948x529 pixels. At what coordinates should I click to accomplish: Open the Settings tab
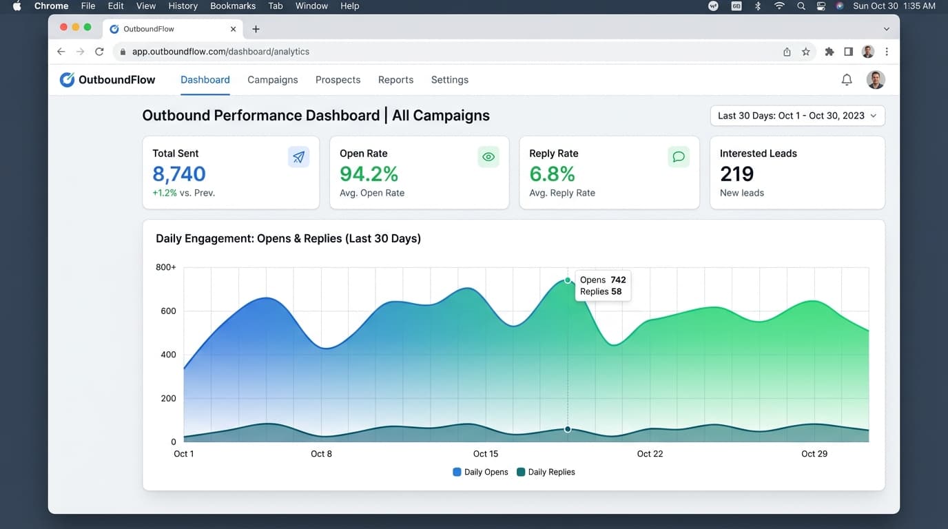tap(450, 80)
